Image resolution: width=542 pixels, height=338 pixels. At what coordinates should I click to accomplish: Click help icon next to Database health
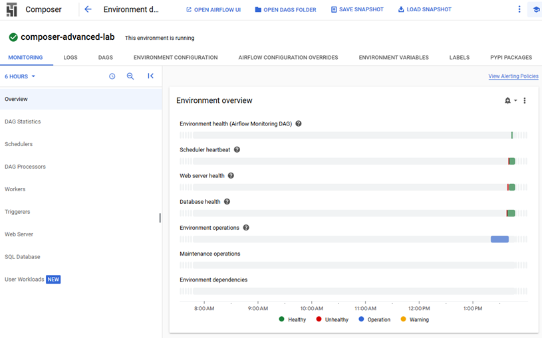227,202
